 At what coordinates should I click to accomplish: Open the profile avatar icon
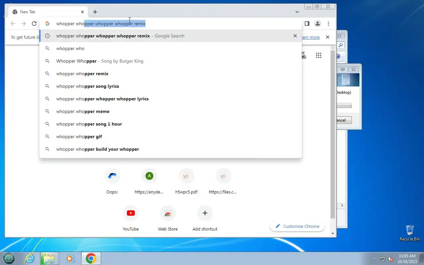(318, 24)
